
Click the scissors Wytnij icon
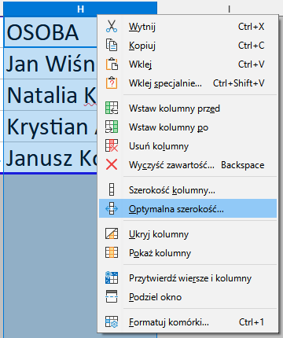coord(112,27)
